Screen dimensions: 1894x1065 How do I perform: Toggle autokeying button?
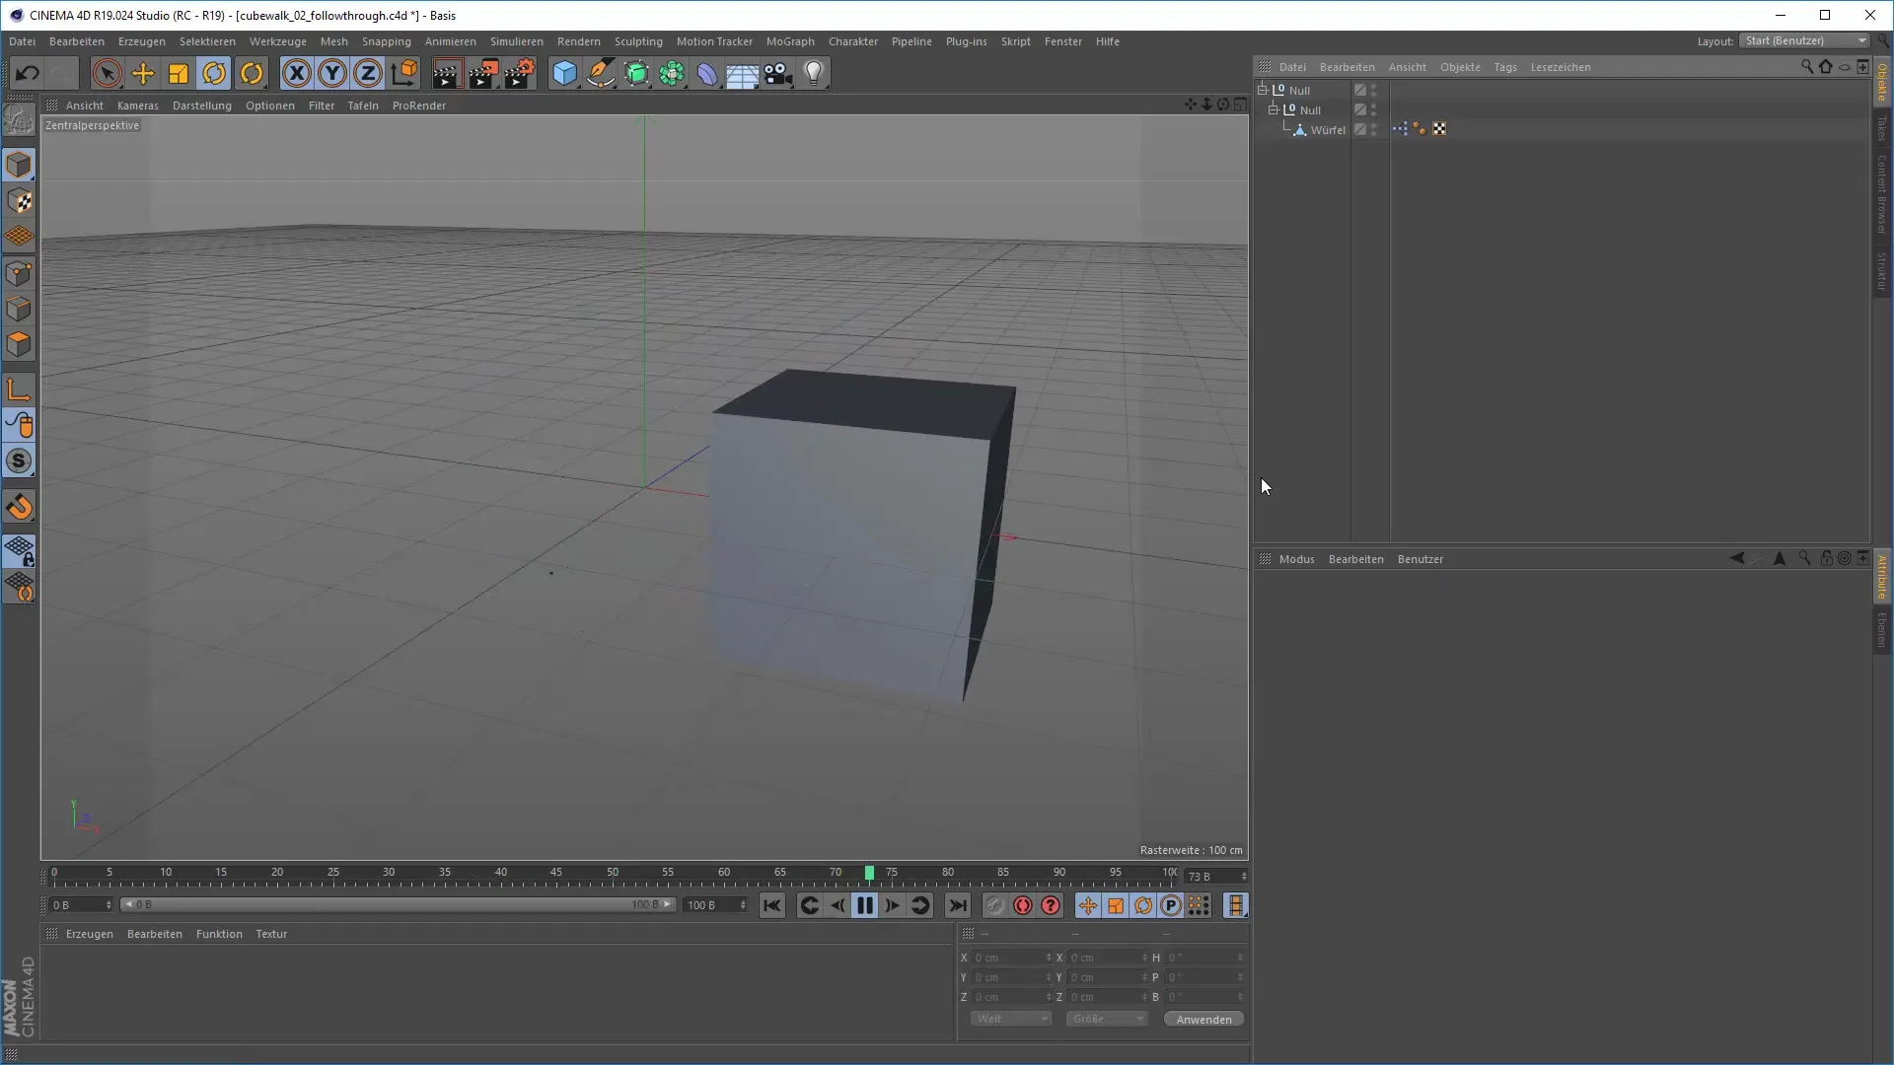[x=1023, y=905]
